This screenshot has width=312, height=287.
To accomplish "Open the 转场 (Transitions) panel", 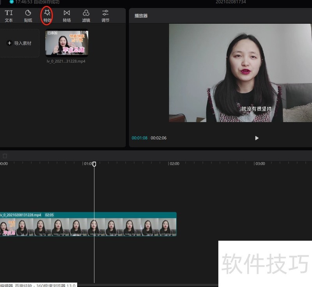I will pyautogui.click(x=67, y=16).
